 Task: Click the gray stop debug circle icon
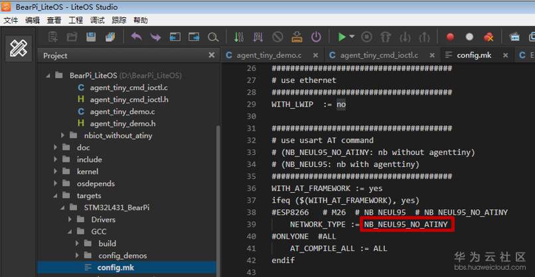click(x=367, y=37)
